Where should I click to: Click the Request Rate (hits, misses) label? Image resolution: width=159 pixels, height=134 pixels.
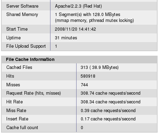33,93
